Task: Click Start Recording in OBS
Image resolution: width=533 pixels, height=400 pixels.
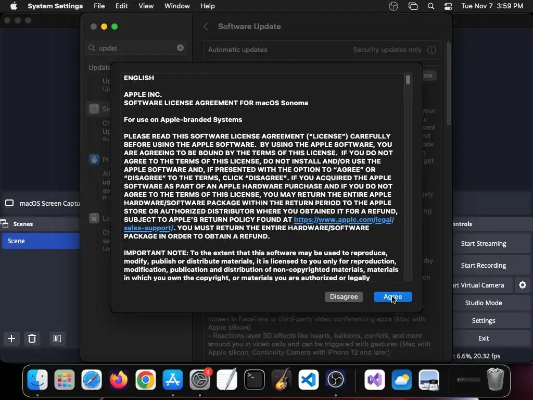Action: [491, 265]
